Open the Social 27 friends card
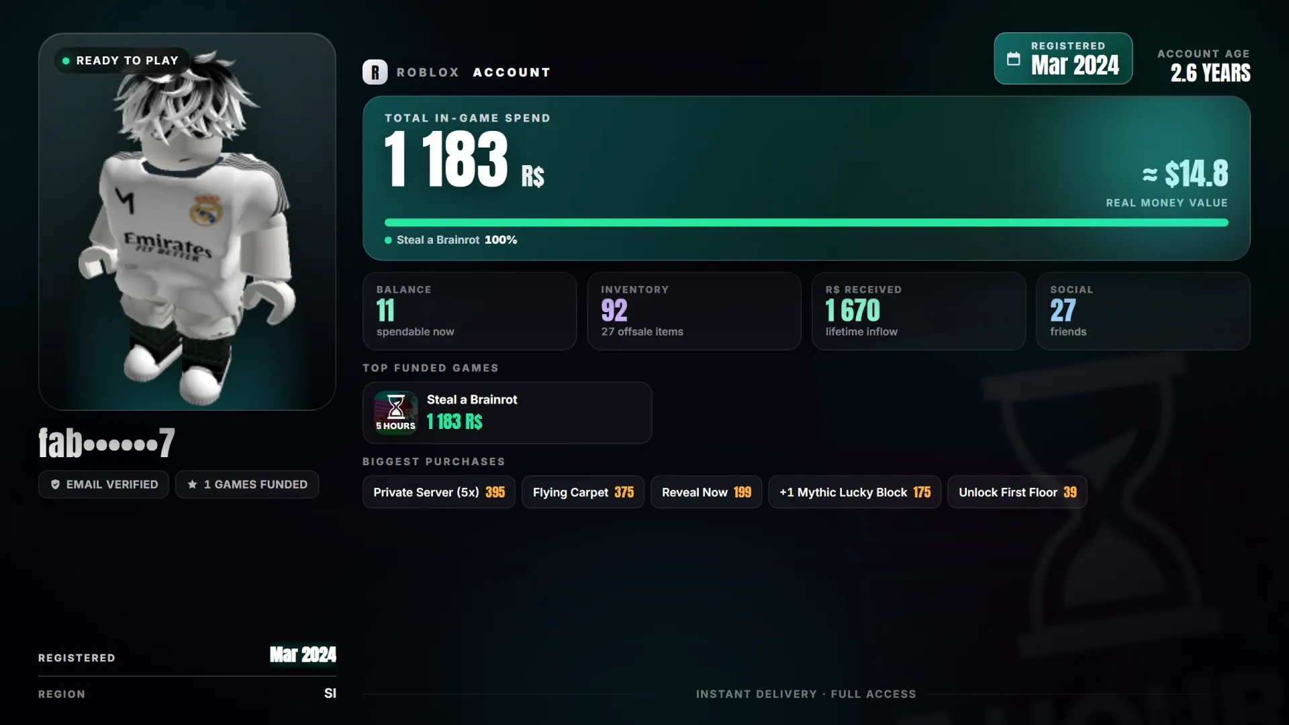 tap(1143, 311)
